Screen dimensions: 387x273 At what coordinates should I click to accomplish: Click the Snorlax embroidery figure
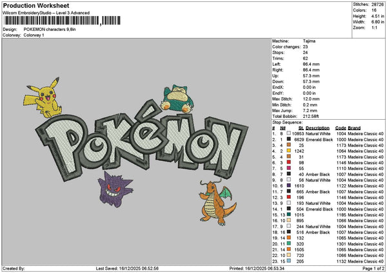[177, 99]
